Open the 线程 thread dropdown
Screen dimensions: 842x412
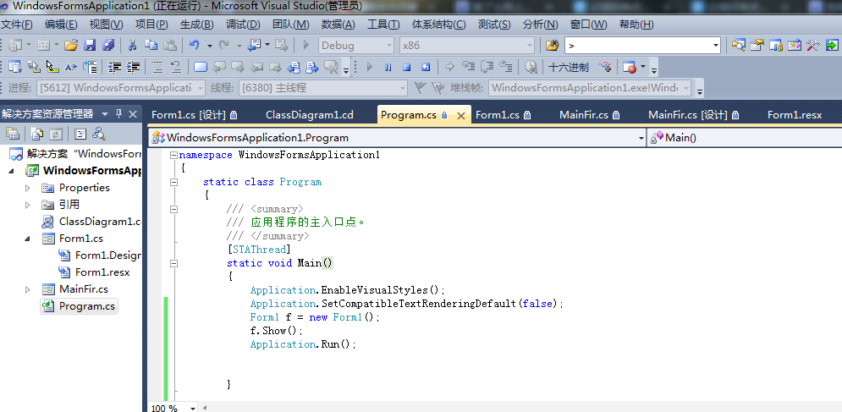click(402, 88)
